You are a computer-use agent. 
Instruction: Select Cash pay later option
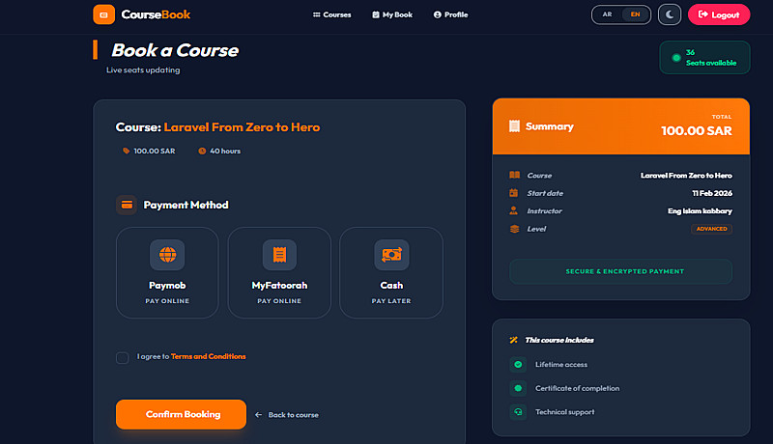pyautogui.click(x=391, y=272)
